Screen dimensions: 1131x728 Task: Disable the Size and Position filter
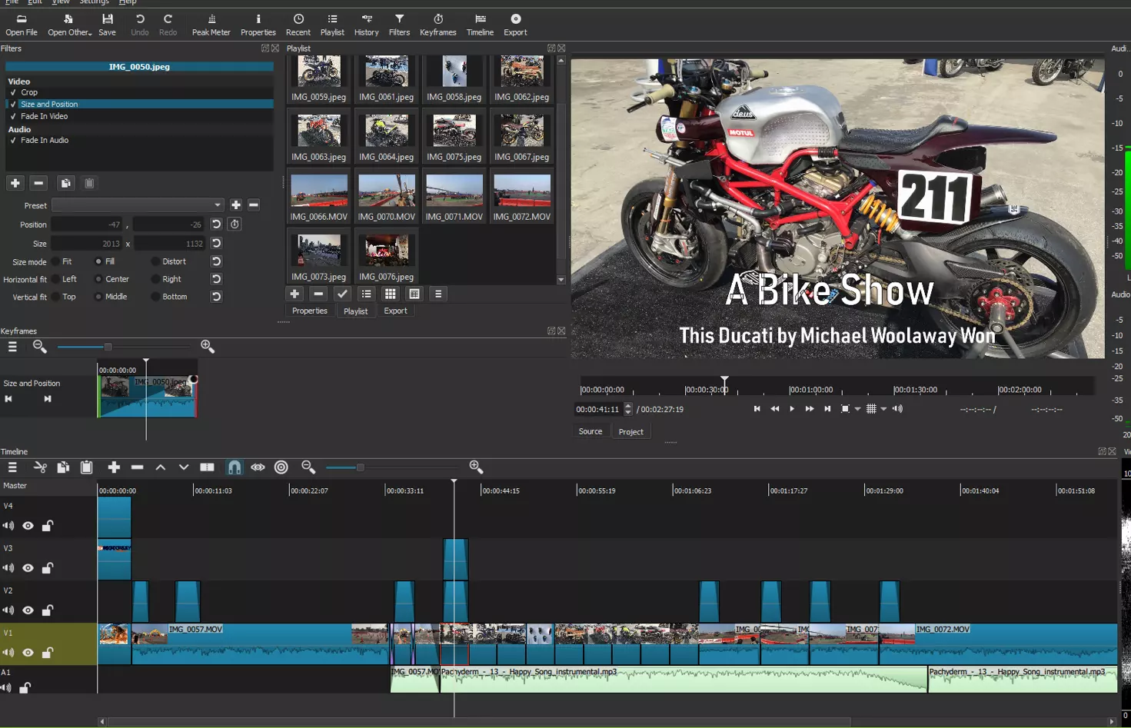coord(13,105)
